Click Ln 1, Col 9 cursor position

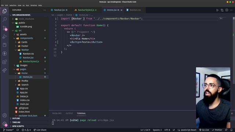pos(145,130)
